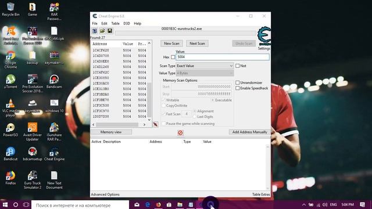Viewport: 372px width, 209px height.
Task: Open Cortana circle in taskbar
Action: pyautogui.click(x=16, y=204)
